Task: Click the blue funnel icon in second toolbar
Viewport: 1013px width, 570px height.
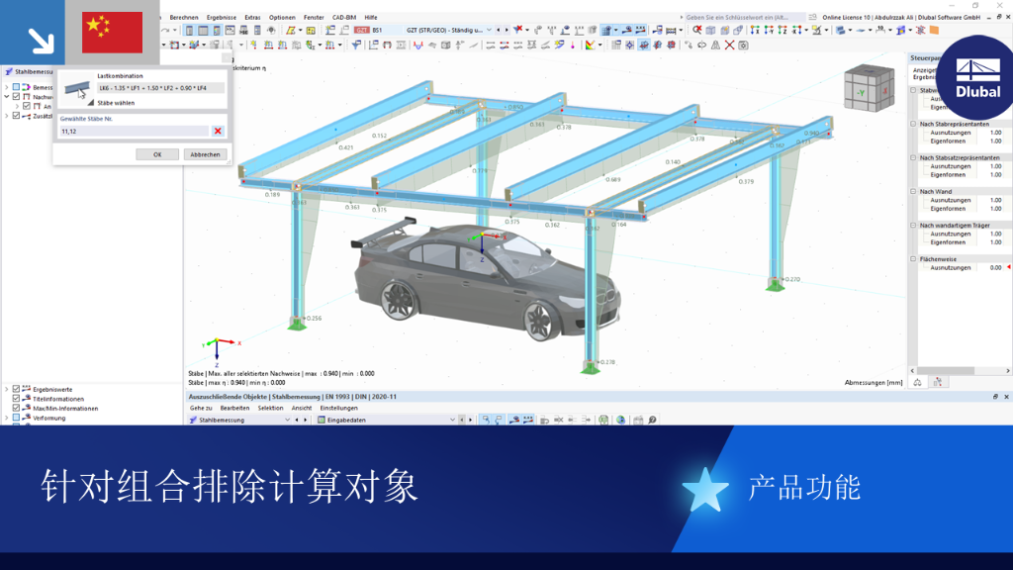Action: (x=356, y=46)
